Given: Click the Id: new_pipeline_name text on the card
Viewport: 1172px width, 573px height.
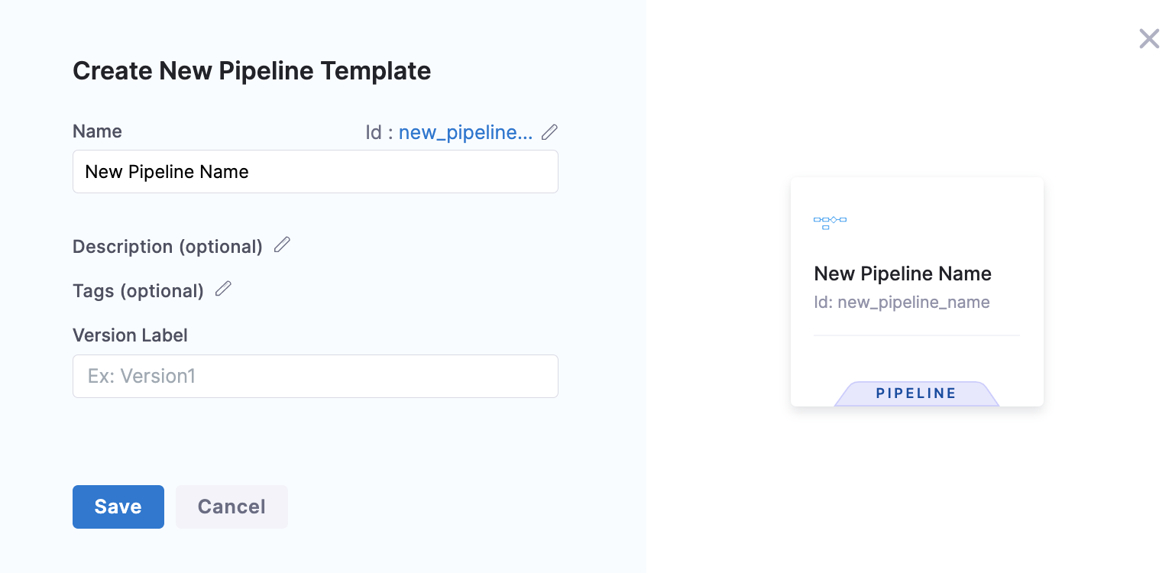Looking at the screenshot, I should point(902,302).
